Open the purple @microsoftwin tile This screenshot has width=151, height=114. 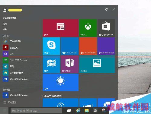[106, 46]
